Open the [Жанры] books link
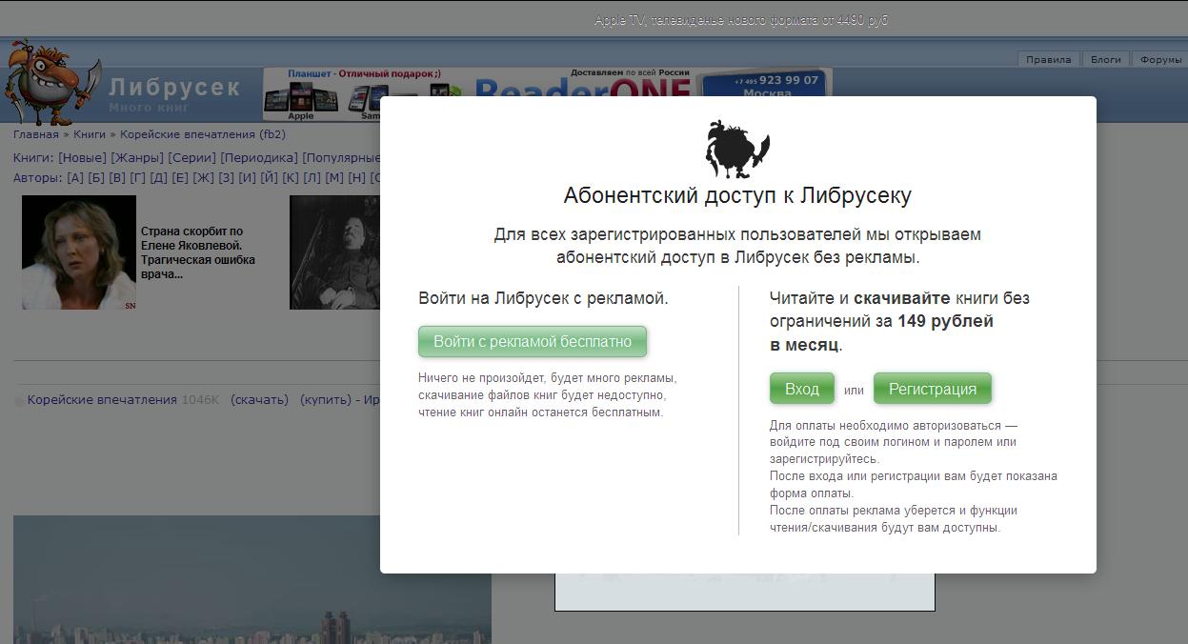1188x644 pixels. pos(137,157)
